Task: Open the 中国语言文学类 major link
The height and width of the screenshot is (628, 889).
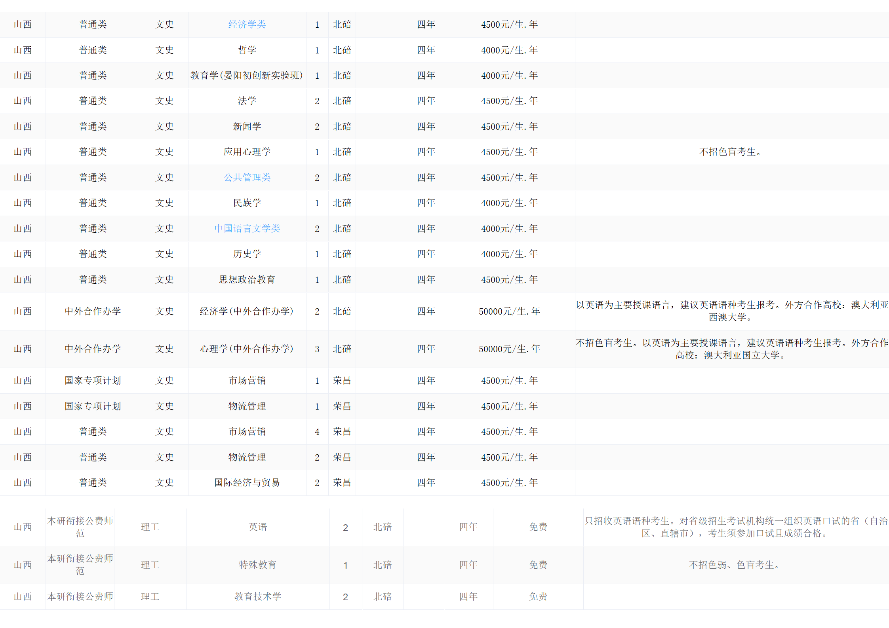Action: (x=247, y=229)
